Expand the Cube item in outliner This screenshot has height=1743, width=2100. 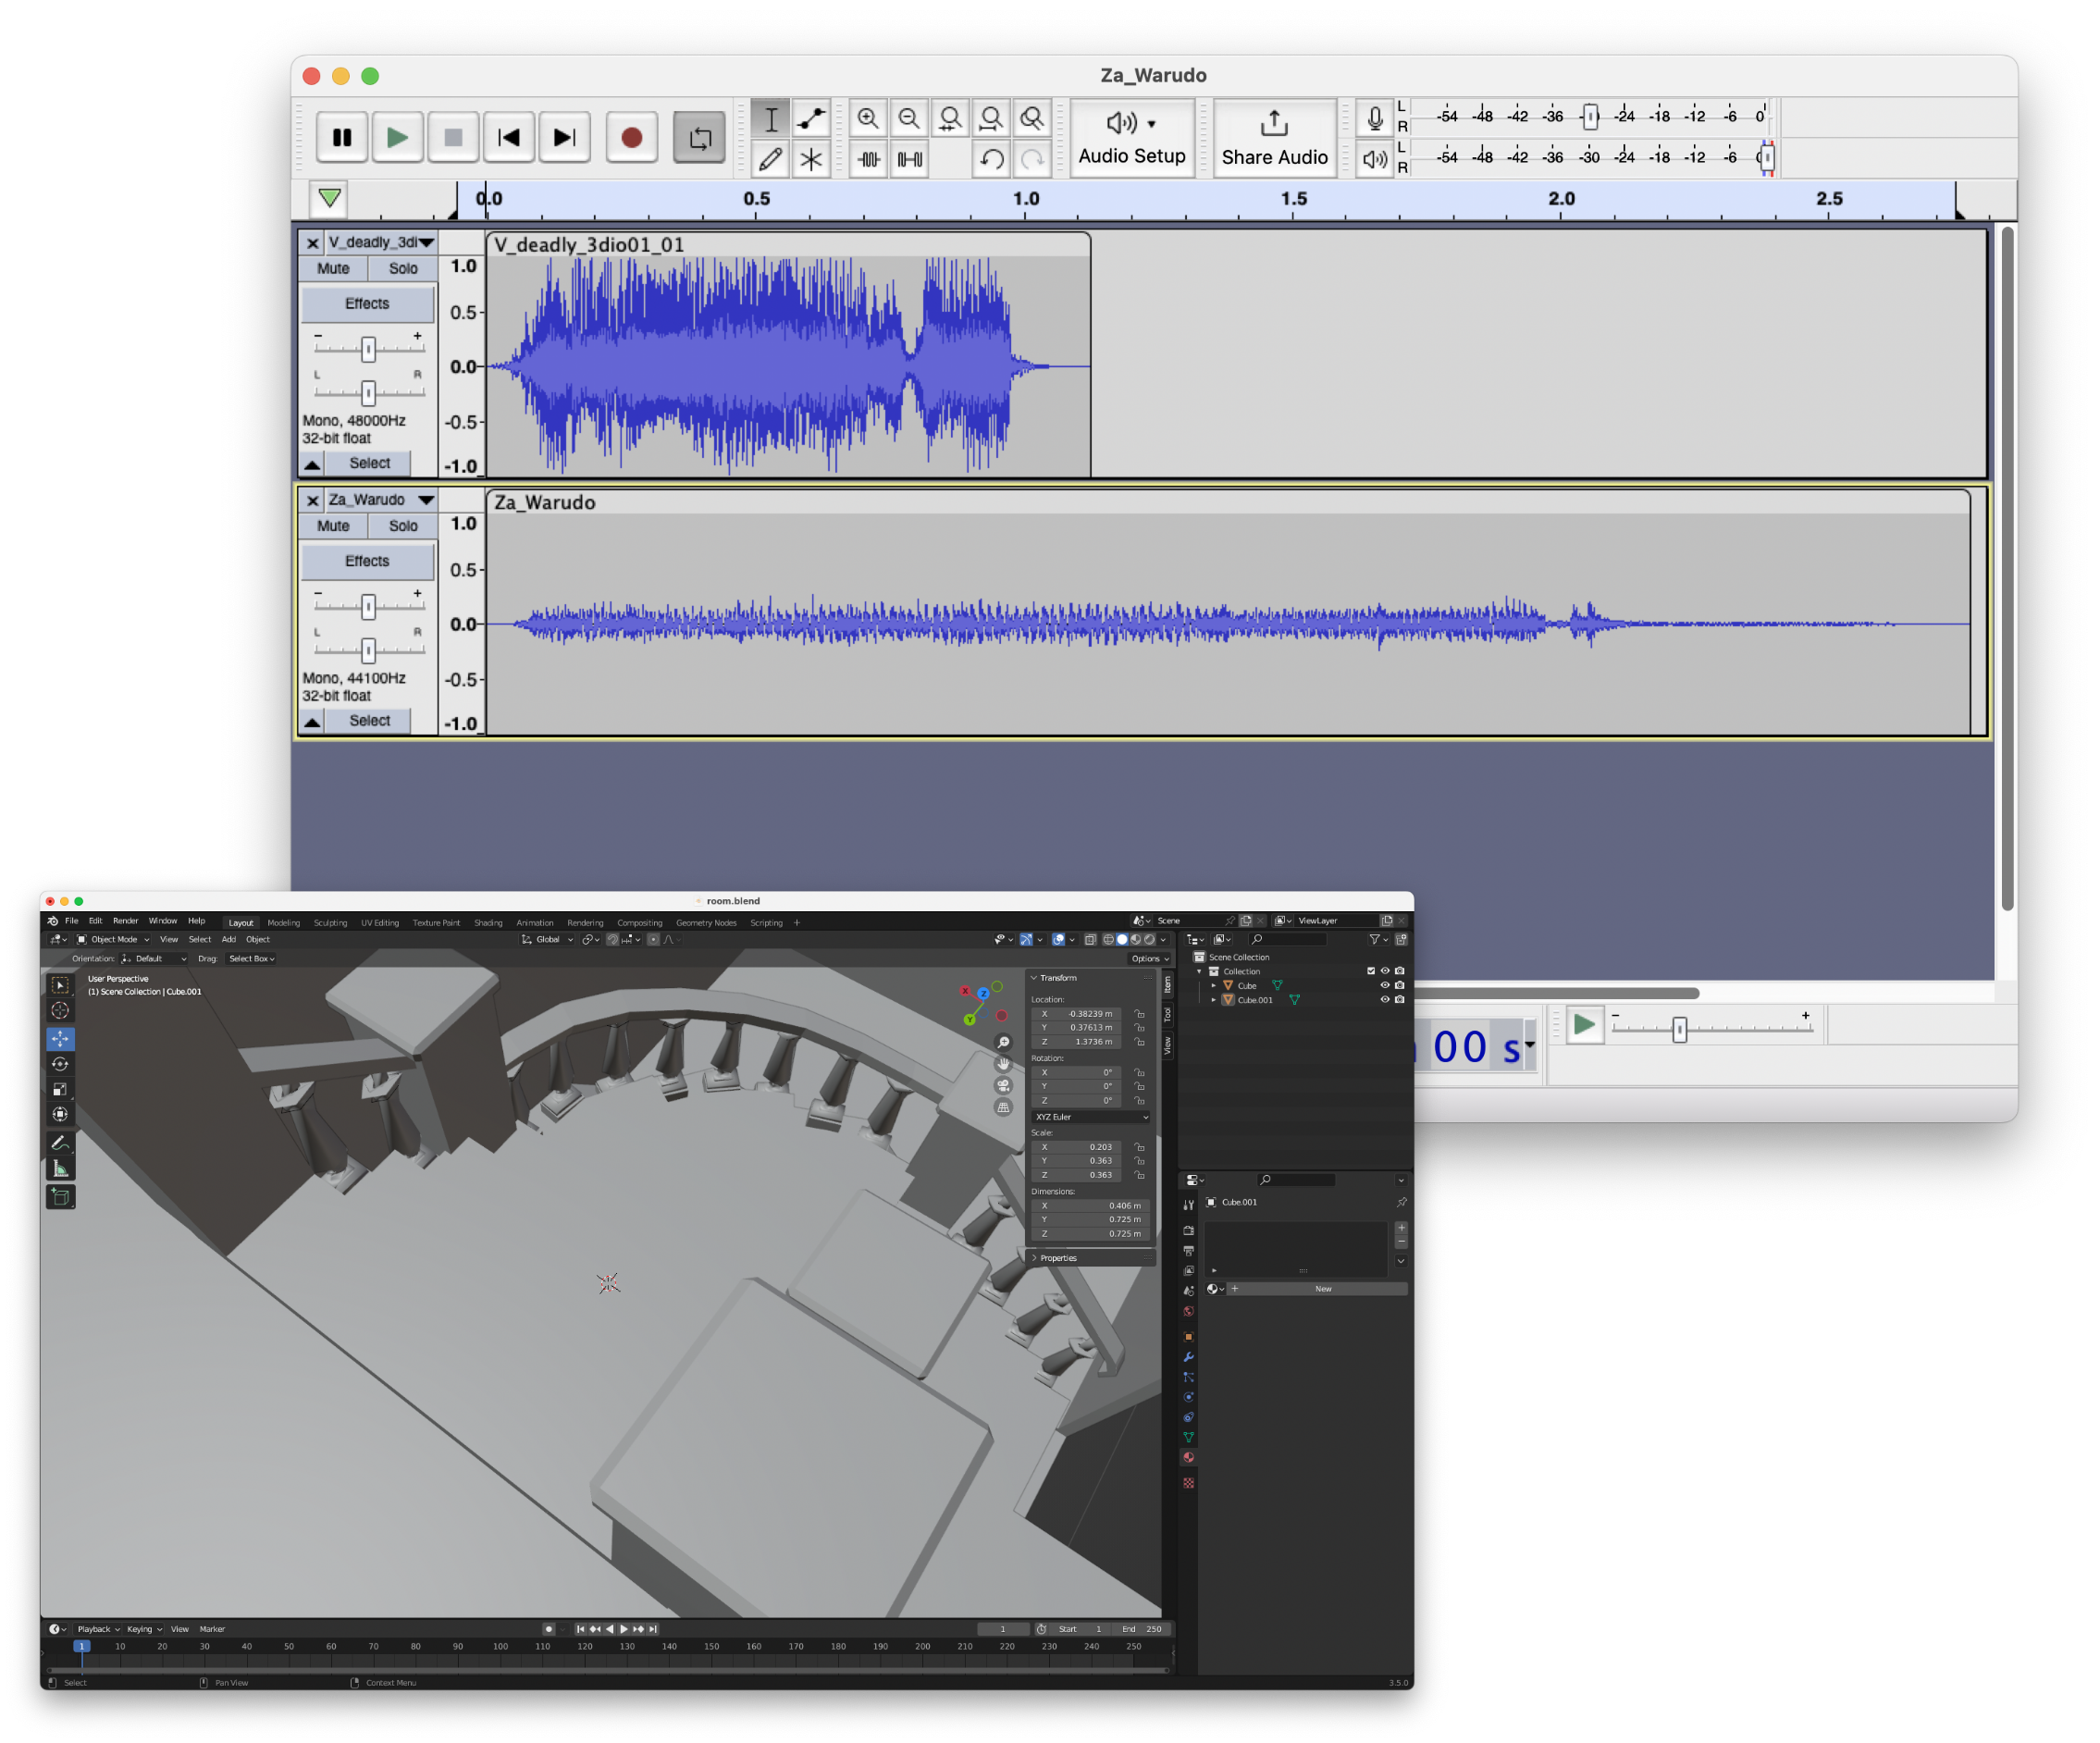[1214, 985]
